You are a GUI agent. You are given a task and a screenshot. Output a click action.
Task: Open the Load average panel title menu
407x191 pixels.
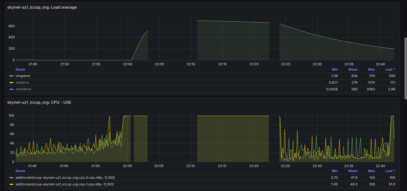[42, 8]
